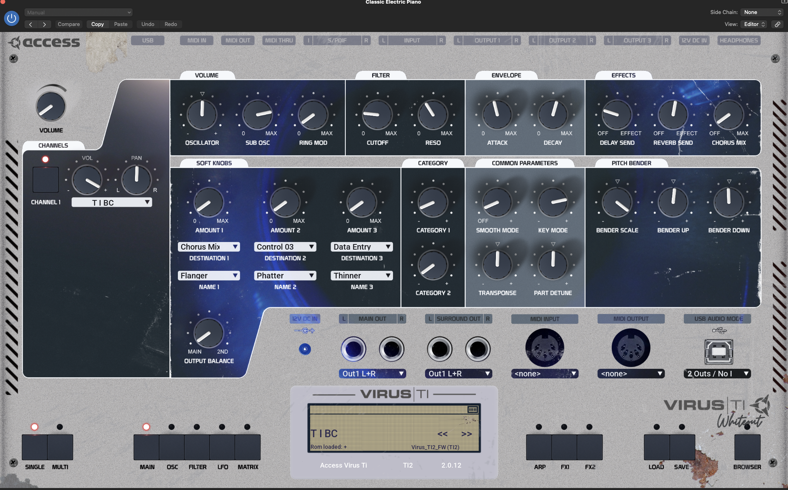Expand the Thinner name 3 dropdown
This screenshot has height=490, width=788.
(x=361, y=276)
